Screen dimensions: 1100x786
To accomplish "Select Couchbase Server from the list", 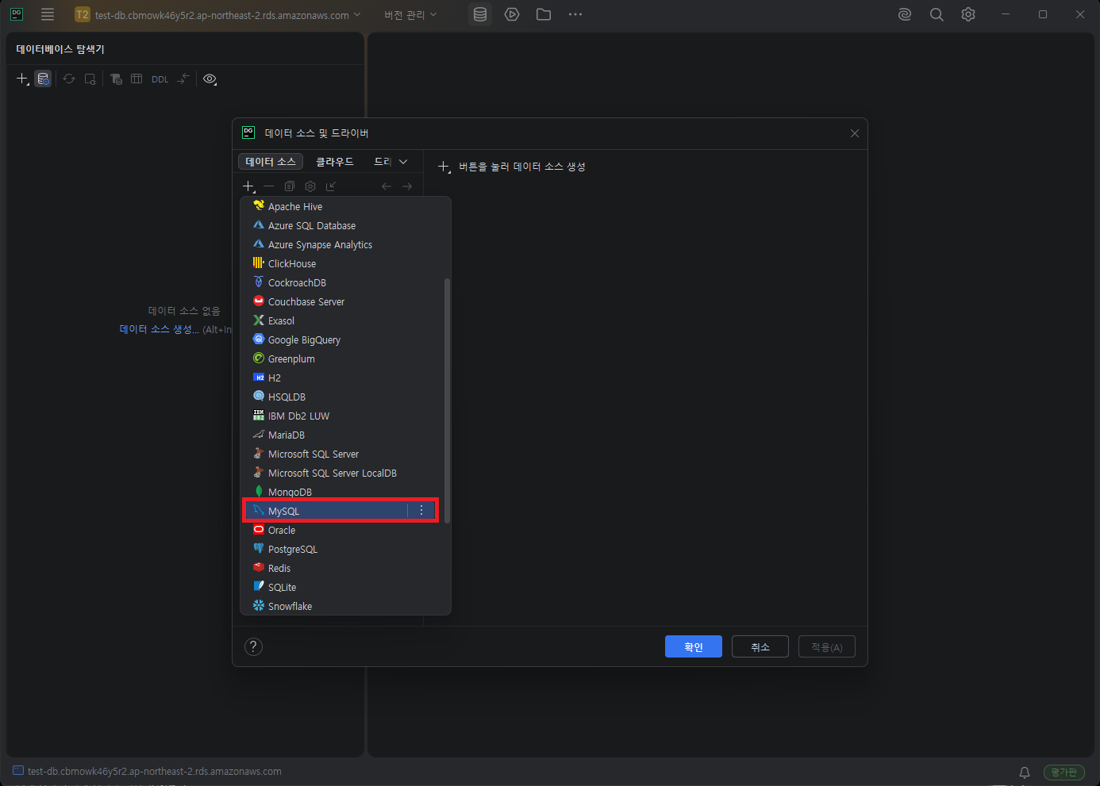I will pos(342,301).
